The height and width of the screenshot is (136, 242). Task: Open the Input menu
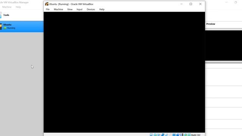(79, 9)
